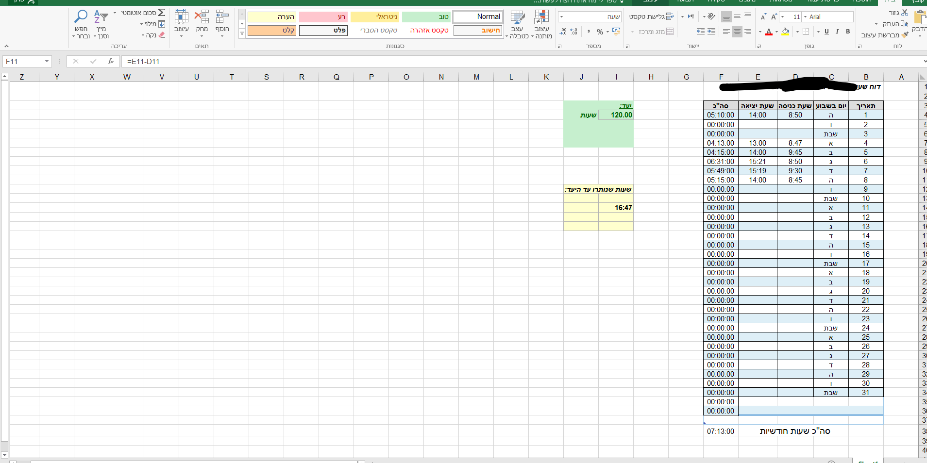Screen dimensions: 927x463
Task: Expand the cell styles gallery
Action: [x=242, y=34]
